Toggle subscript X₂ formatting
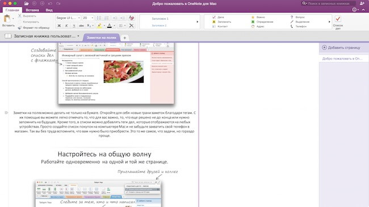Viewport: 369px width, 207px height. tap(89, 26)
